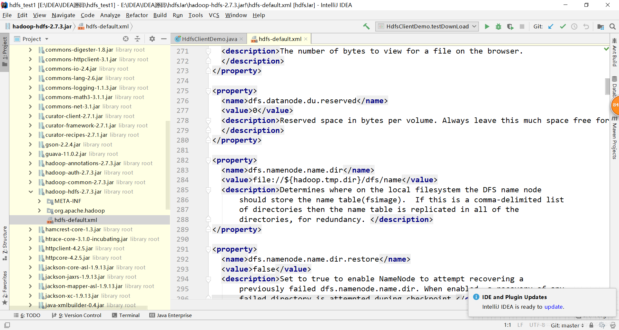The width and height of the screenshot is (619, 330).
Task: Click the tool window toggle icon in status bar corner
Action: [x=7, y=325]
